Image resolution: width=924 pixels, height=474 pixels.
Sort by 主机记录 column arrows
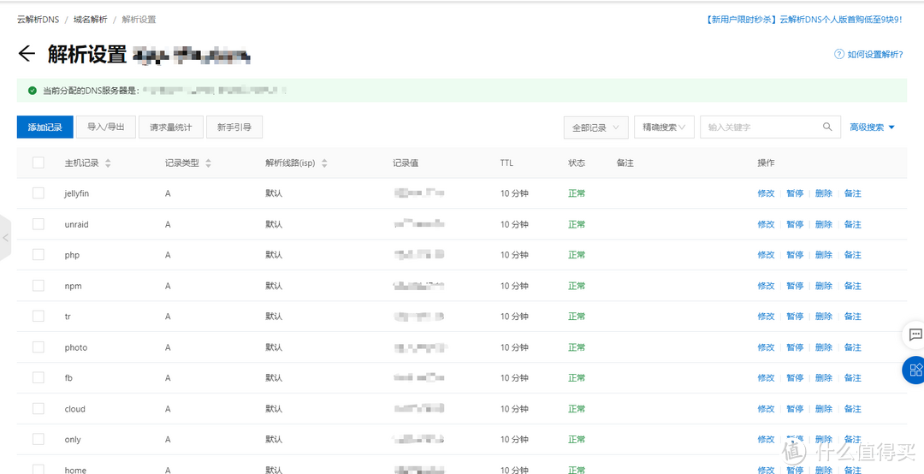[x=108, y=163]
